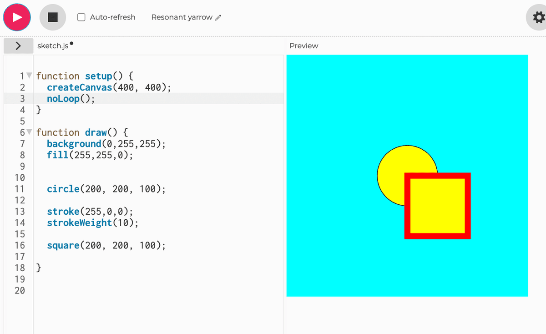This screenshot has height=334, width=546.
Task: Expand the file sidebar with chevron
Action: pyautogui.click(x=18, y=46)
